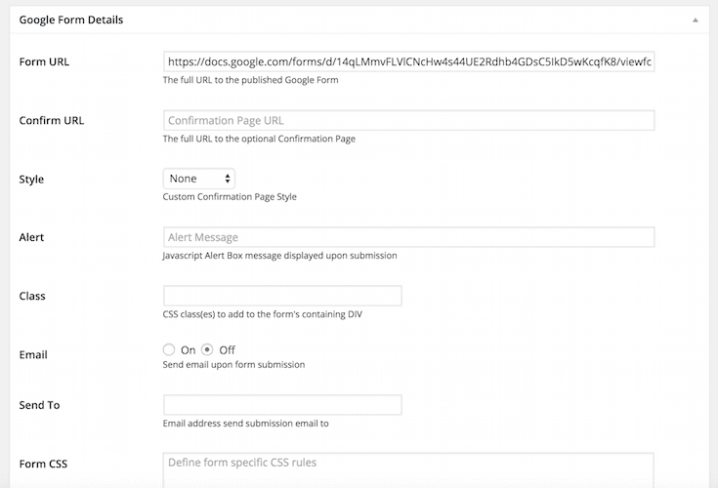Image resolution: width=718 pixels, height=488 pixels.
Task: Click the Form URL input field
Action: pyautogui.click(x=408, y=61)
